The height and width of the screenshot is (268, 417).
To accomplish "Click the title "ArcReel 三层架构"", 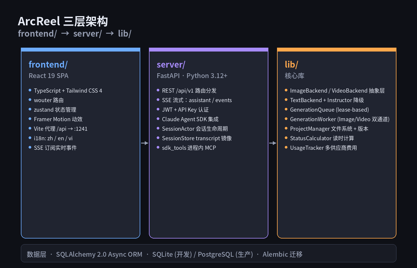I will [63, 21].
